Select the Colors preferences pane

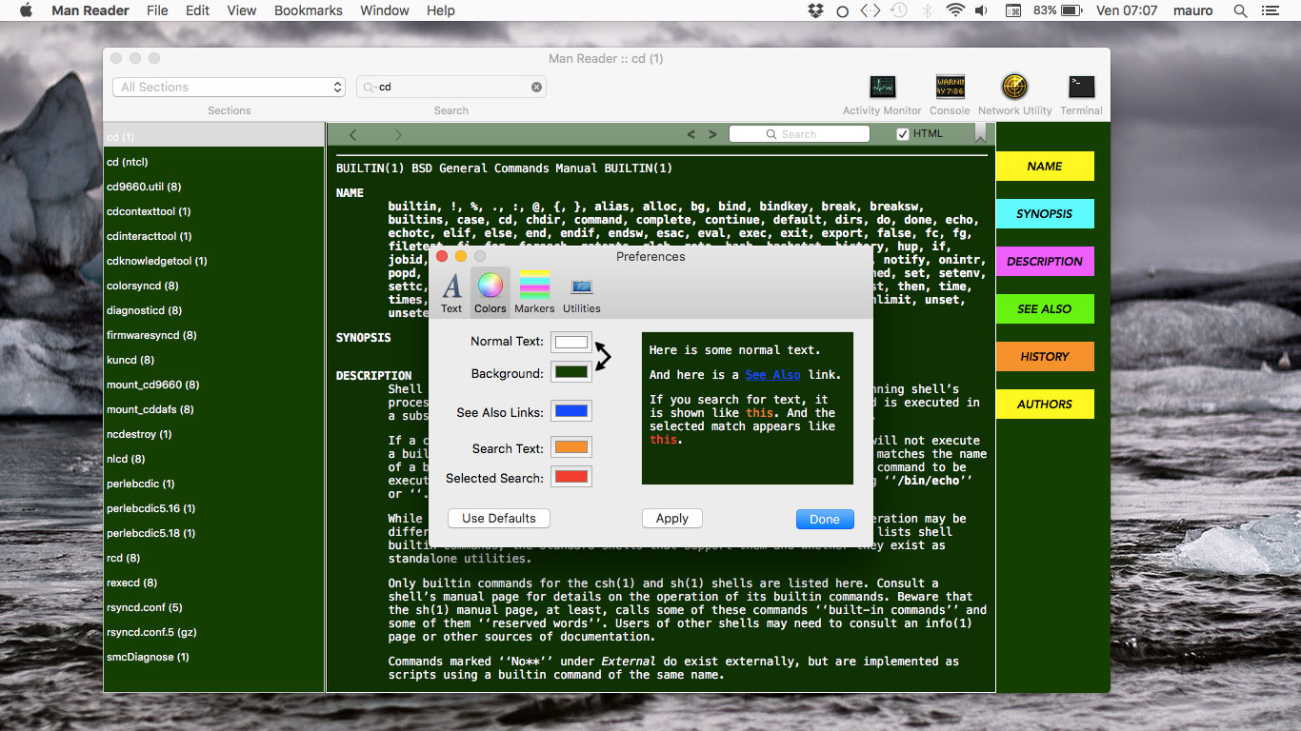(490, 292)
